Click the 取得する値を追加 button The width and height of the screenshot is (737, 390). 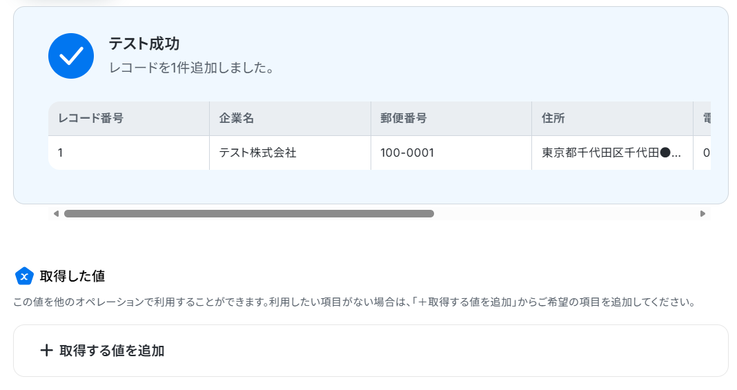click(371, 351)
